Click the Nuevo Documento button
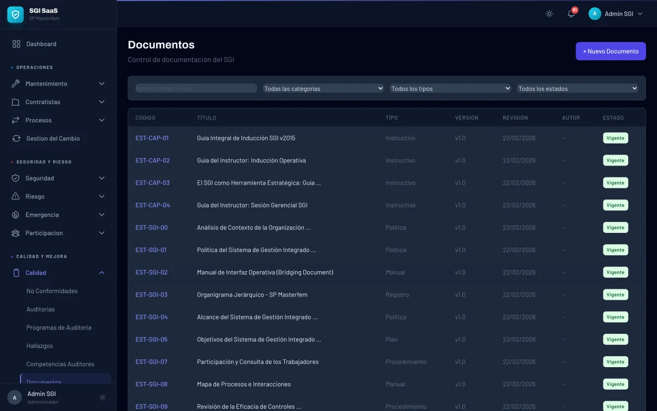This screenshot has width=657, height=411. [610, 50]
